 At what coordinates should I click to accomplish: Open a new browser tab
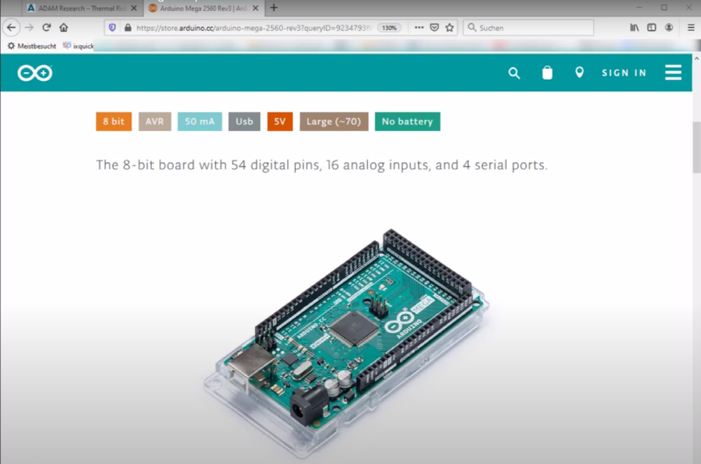click(274, 8)
